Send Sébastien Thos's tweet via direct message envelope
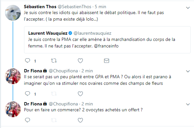Image resolution: width=194 pixels, height=128 pixels. [106, 61]
